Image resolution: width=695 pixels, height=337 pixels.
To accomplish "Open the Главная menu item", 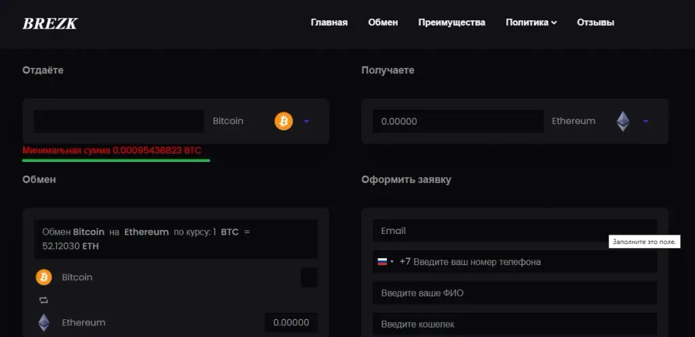I will pos(329,22).
